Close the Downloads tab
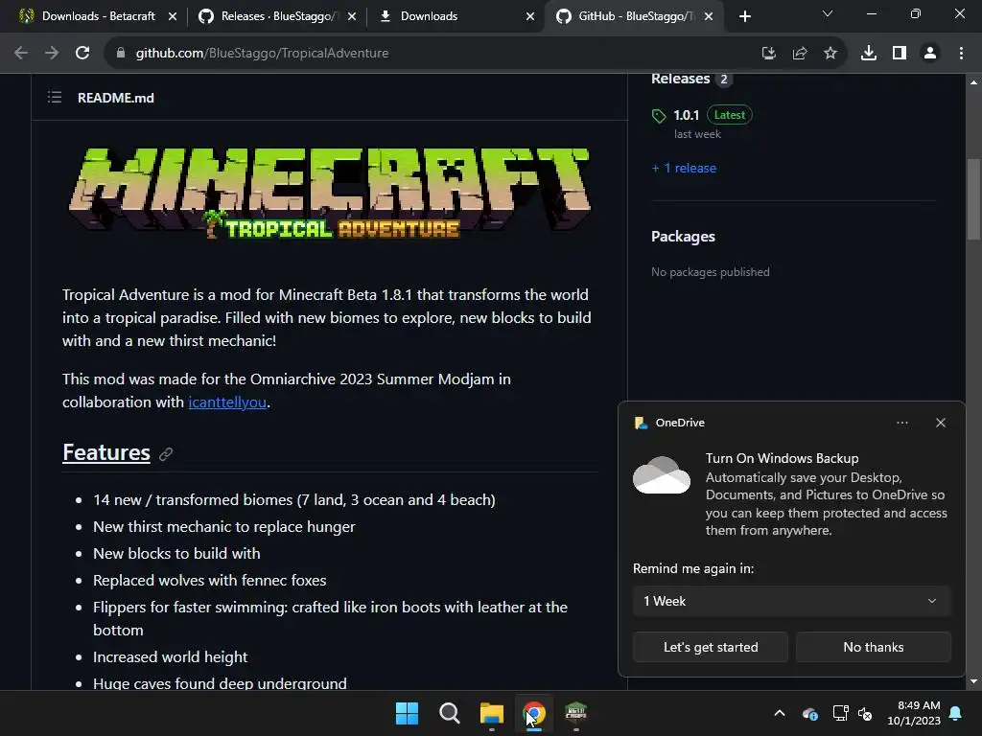 pyautogui.click(x=530, y=16)
